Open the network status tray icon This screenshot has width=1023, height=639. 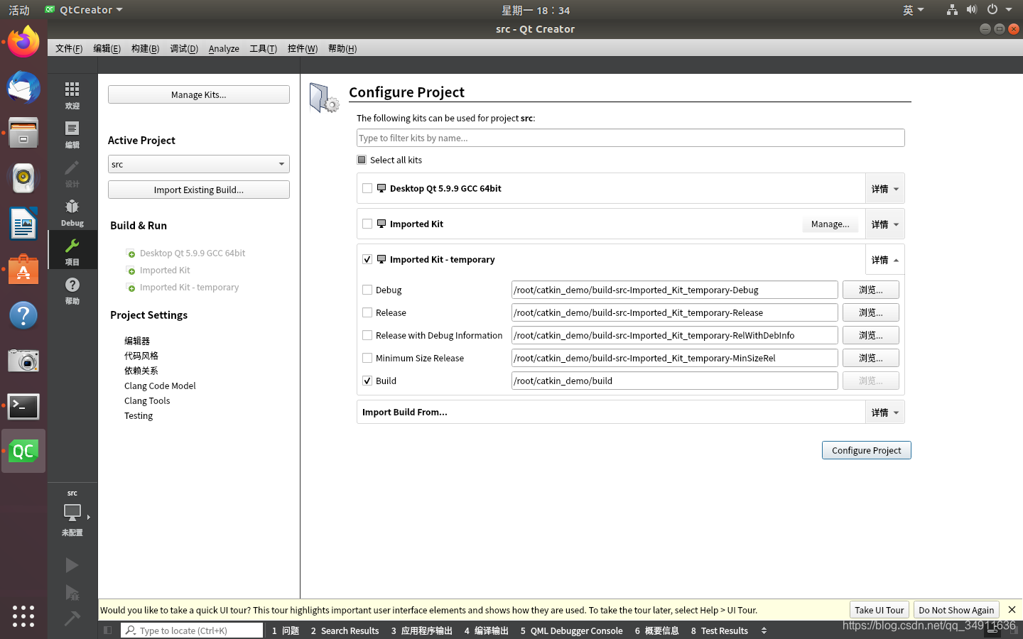pyautogui.click(x=952, y=10)
